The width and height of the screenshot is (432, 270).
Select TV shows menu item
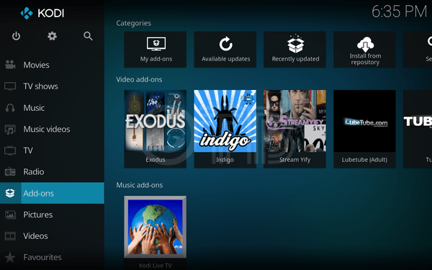52,86
